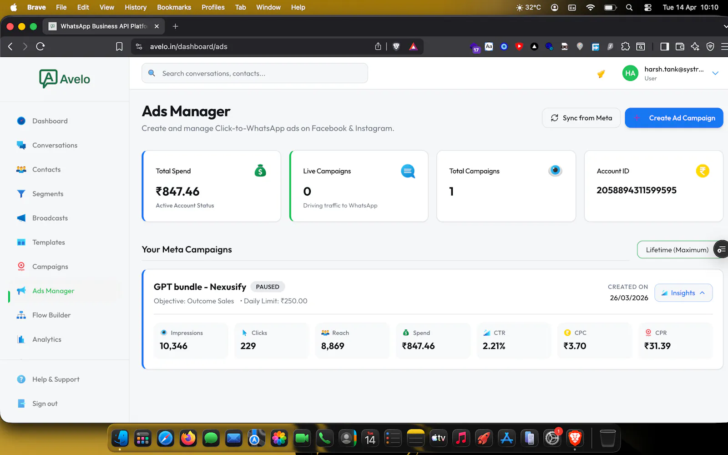Click Create Ad Campaign button
The width and height of the screenshot is (728, 455).
(674, 118)
